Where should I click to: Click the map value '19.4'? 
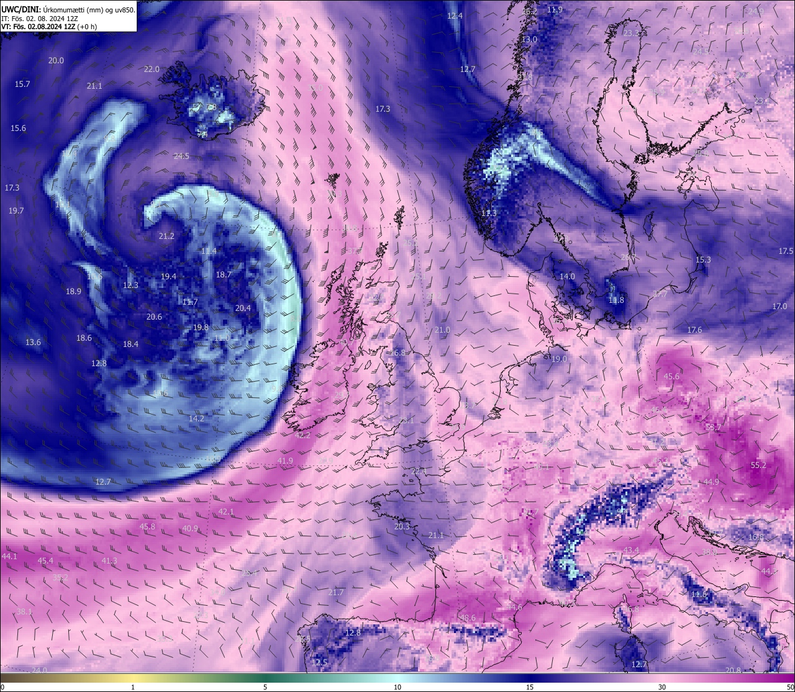168,276
